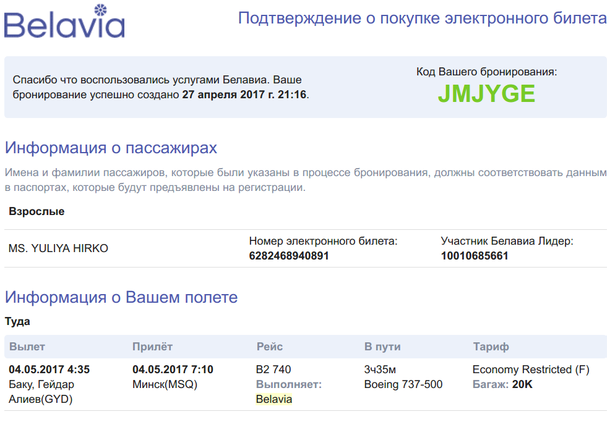Click the Информация о пассажирах heading

[x=111, y=148]
